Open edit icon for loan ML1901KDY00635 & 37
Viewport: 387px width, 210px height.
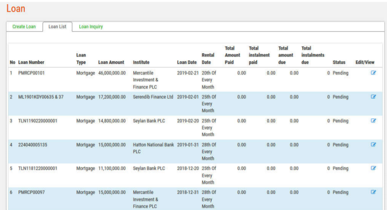[373, 97]
